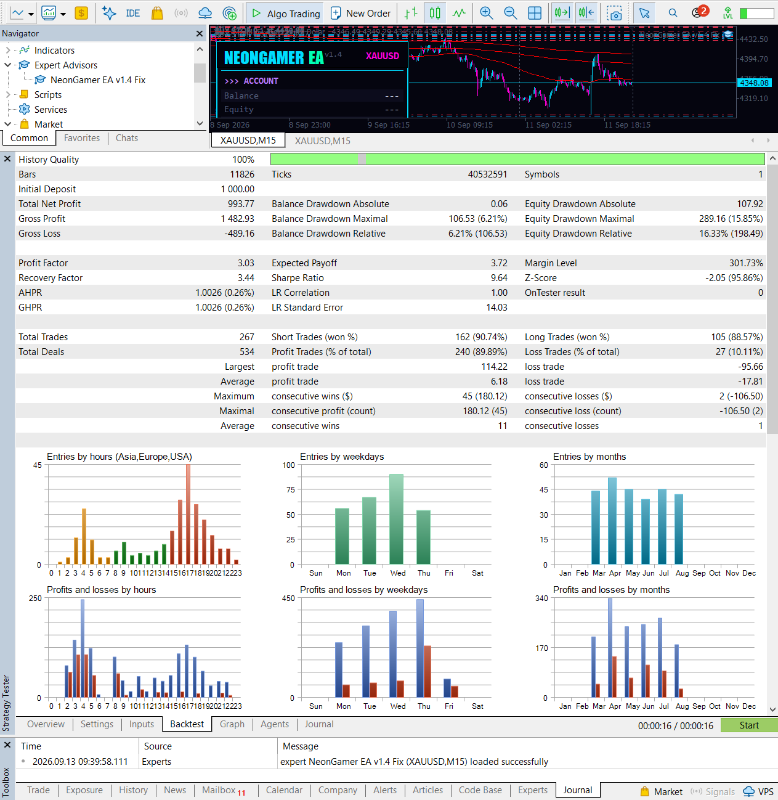Viewport: 778px width, 800px height.
Task: Open the VPS cloud icon in toolbar
Action: [x=205, y=13]
